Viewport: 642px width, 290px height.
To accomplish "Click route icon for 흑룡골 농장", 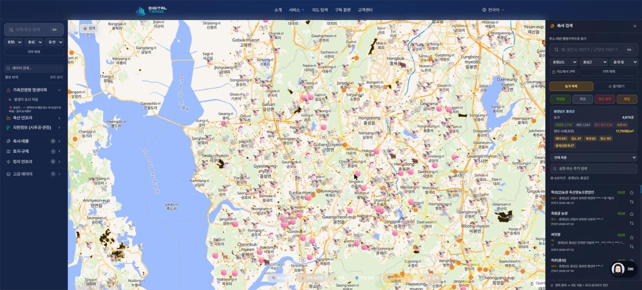I will click(x=632, y=223).
